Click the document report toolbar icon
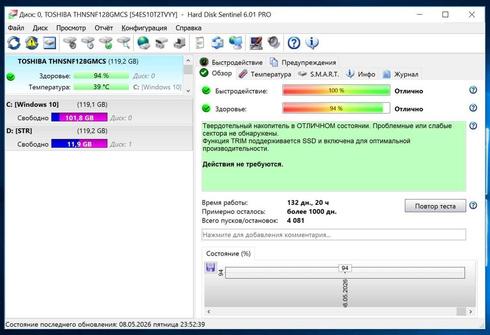This screenshot has height=335, width=490. (x=200, y=43)
